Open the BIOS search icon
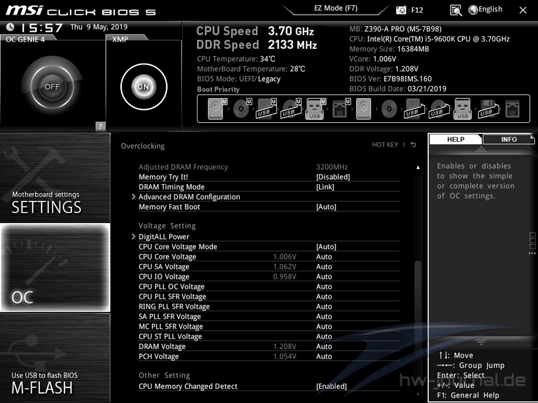The width and height of the screenshot is (538, 403). (456, 10)
